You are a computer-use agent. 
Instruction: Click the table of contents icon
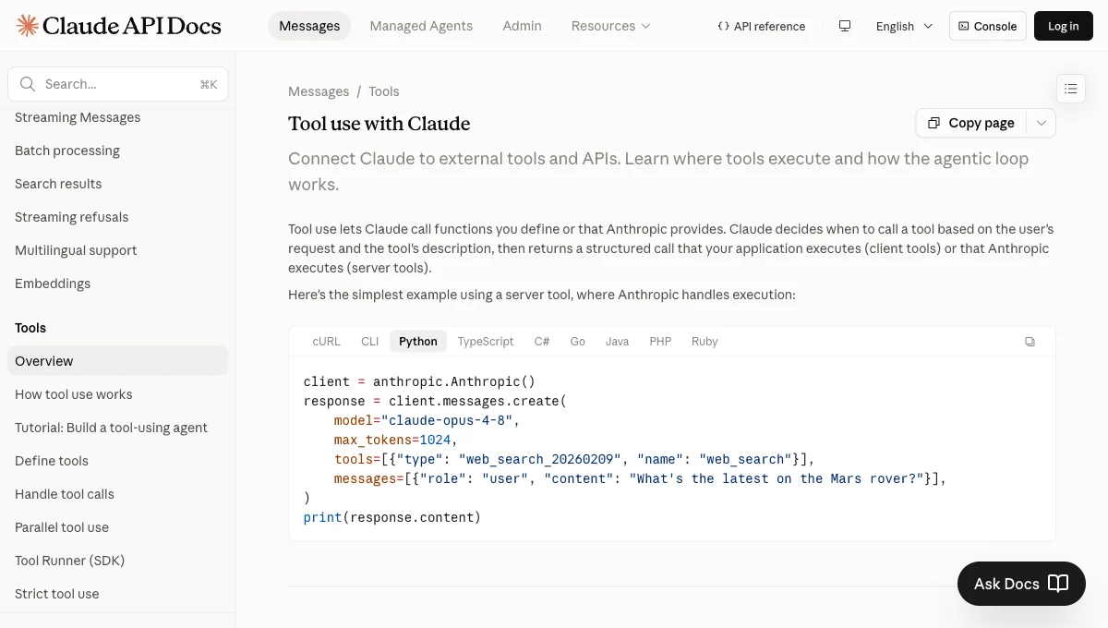pos(1071,89)
